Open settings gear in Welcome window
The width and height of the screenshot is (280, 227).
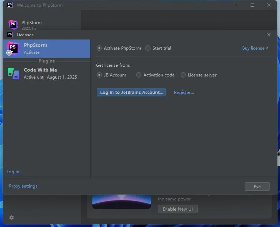tap(12, 218)
